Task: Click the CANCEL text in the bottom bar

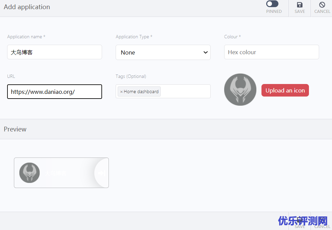Action: point(322,226)
